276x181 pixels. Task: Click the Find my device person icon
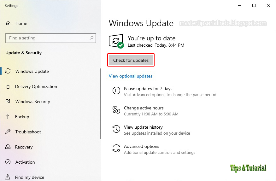8,177
